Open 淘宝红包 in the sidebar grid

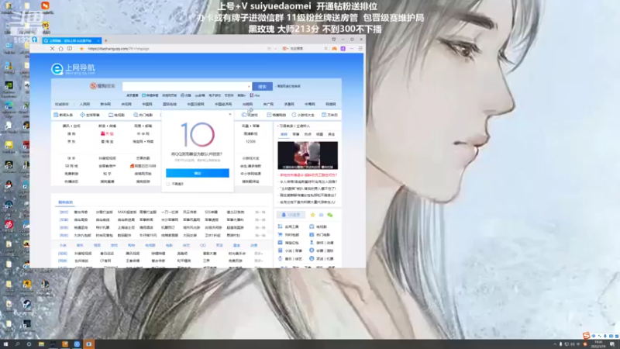tap(288, 243)
